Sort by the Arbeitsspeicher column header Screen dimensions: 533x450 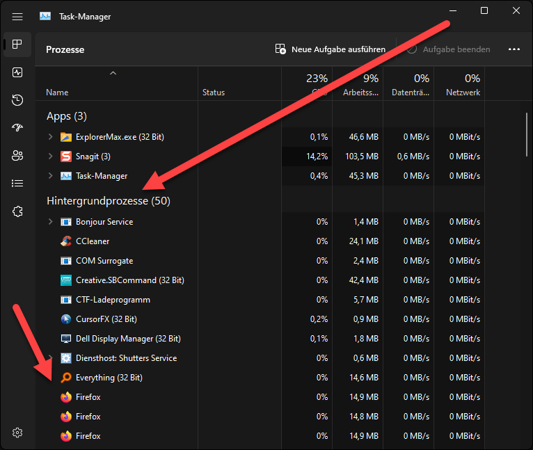pos(360,93)
